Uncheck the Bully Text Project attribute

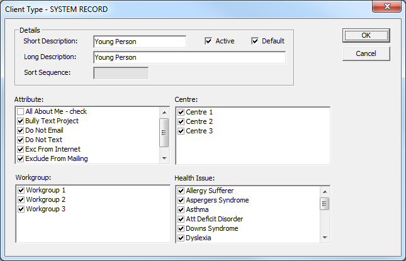[21, 121]
